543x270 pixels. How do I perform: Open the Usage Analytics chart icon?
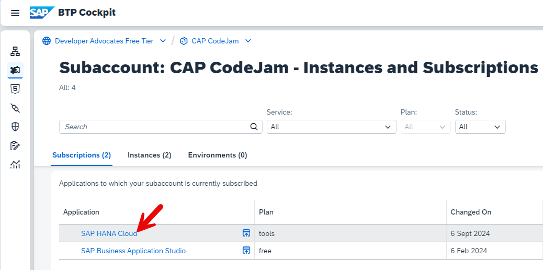[x=15, y=164]
